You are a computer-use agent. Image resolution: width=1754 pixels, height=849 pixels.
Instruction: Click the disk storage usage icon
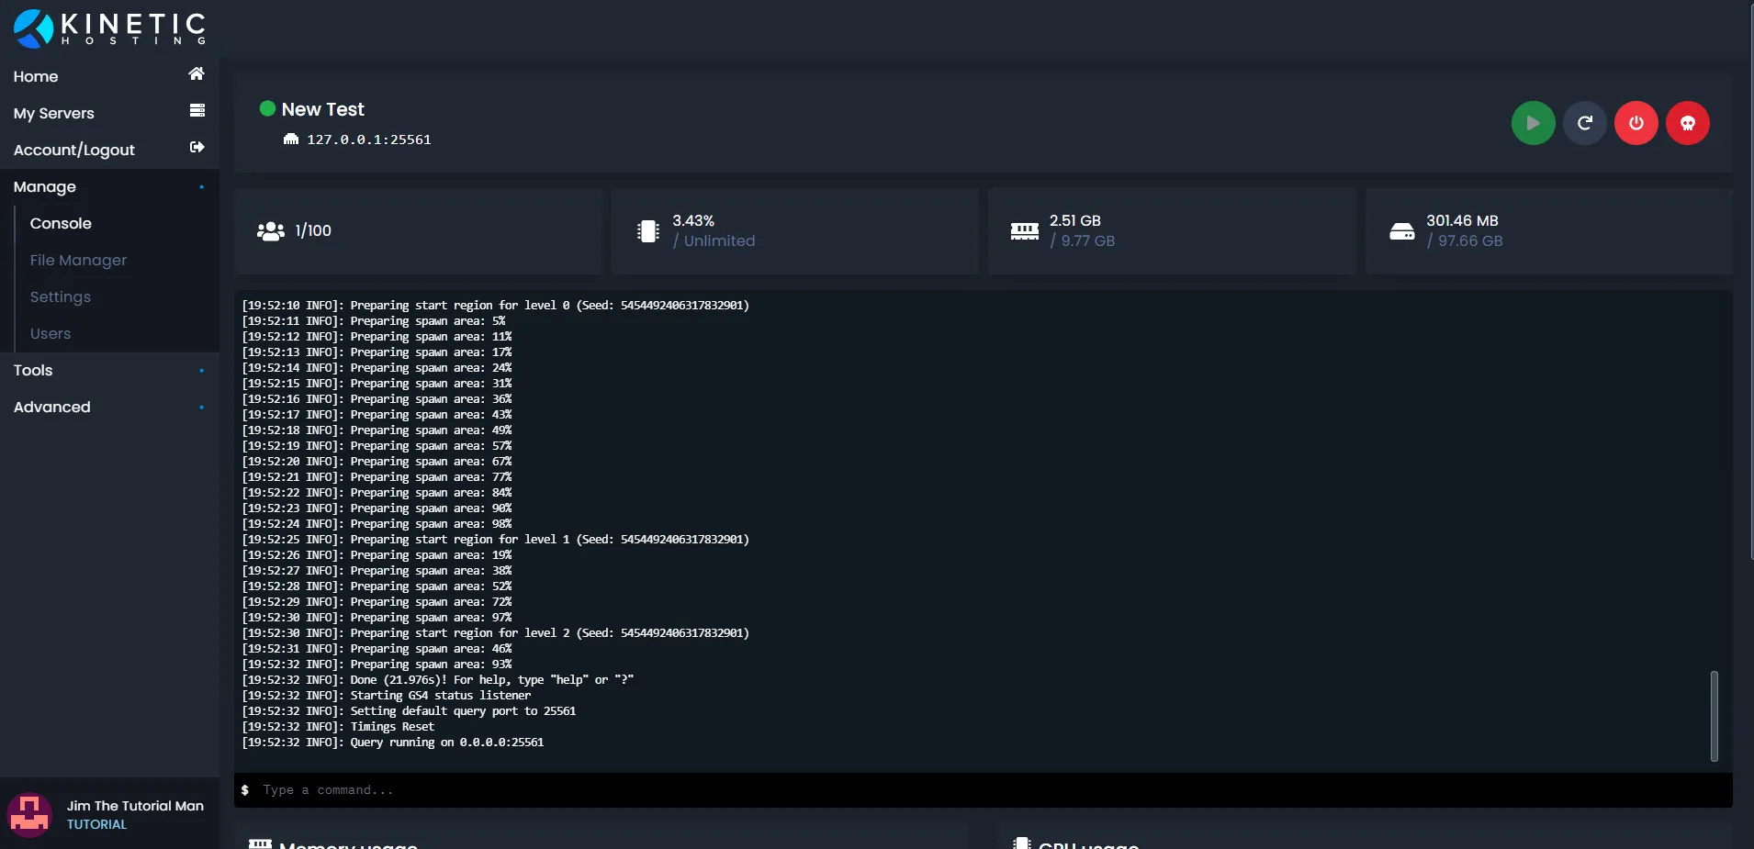pyautogui.click(x=1402, y=231)
